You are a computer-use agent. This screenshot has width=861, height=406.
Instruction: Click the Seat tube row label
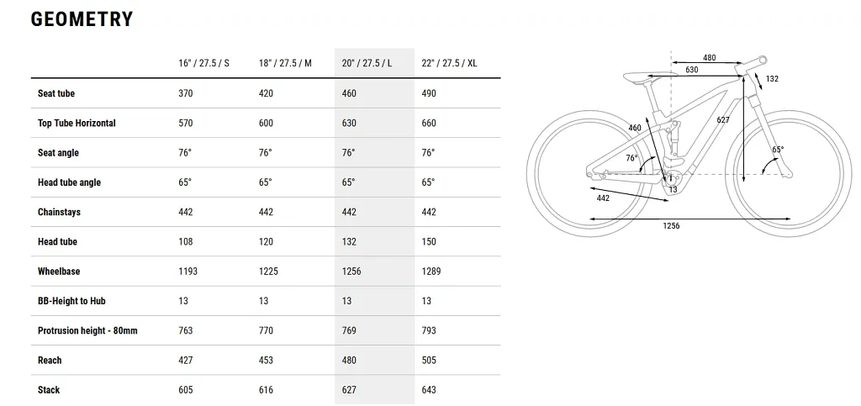click(56, 93)
